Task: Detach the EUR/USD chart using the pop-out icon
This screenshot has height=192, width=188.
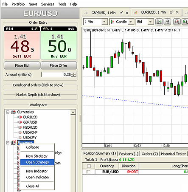Action: pyautogui.click(x=171, y=12)
